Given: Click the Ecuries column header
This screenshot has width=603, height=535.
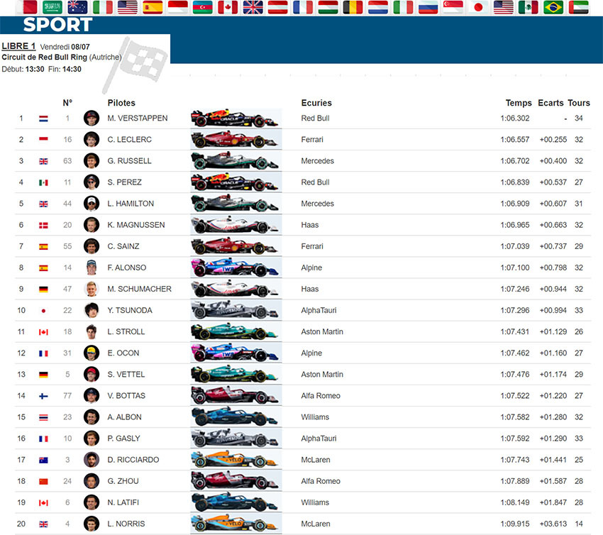Looking at the screenshot, I should tap(316, 103).
